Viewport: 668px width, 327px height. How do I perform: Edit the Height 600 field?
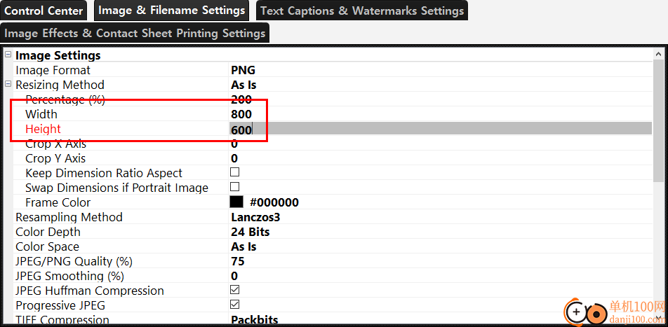coord(241,129)
